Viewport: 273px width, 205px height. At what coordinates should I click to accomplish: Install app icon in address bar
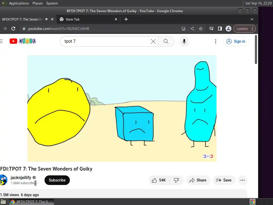[x=183, y=29]
